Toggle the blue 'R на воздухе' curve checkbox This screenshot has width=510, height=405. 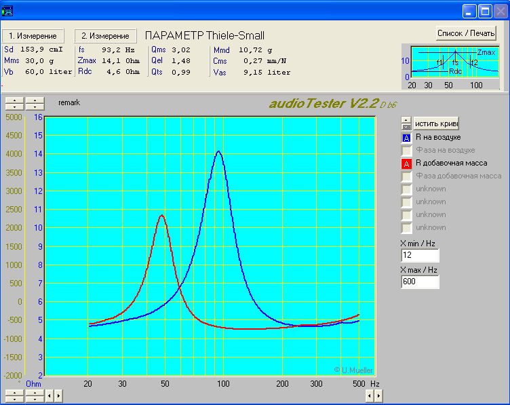(x=406, y=138)
